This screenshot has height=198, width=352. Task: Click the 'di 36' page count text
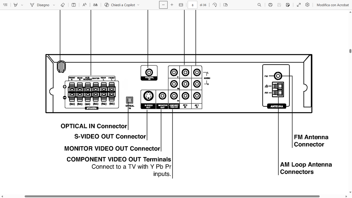coord(203,5)
